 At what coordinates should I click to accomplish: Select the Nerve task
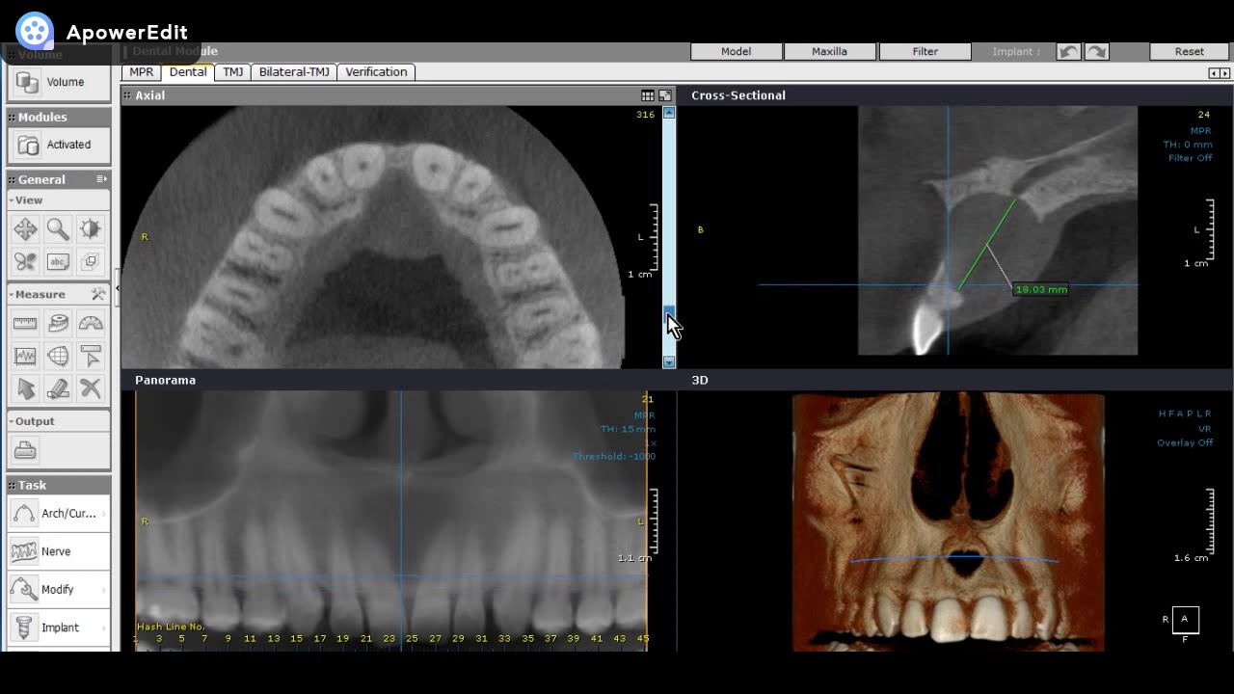point(59,551)
